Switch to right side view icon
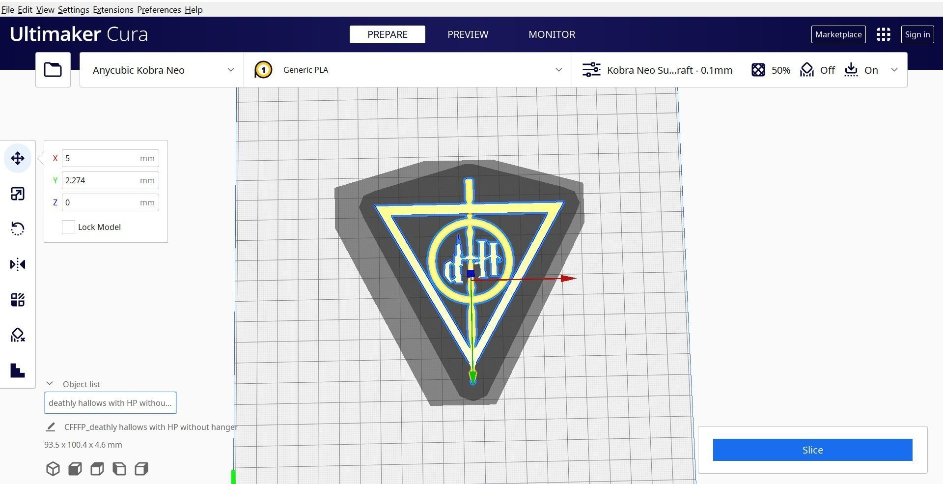 coord(141,469)
